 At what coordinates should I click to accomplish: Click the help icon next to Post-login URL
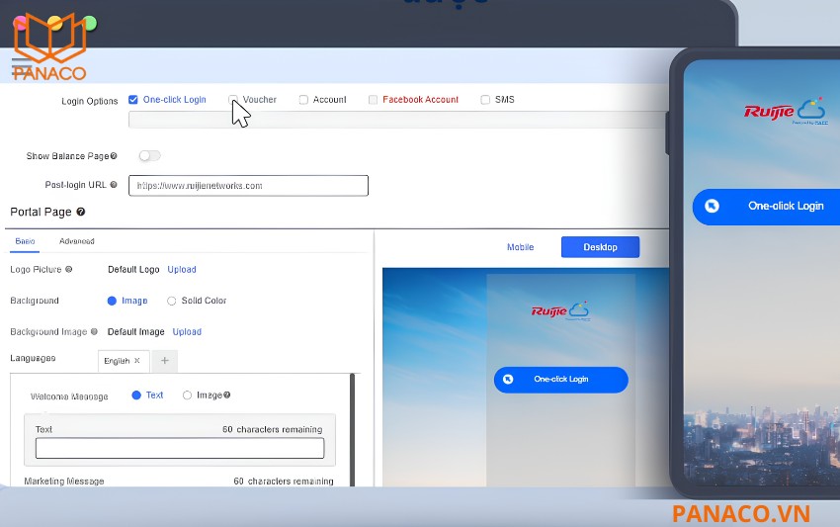tap(114, 185)
